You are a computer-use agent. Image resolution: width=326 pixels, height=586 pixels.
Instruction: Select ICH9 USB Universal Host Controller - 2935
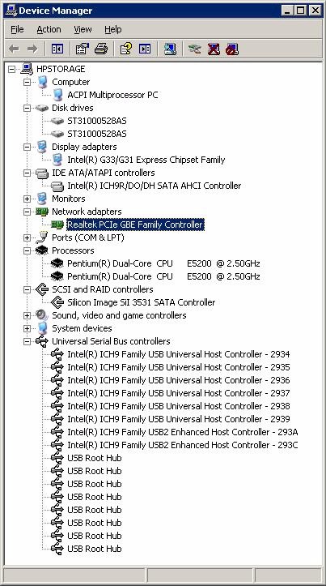pyautogui.click(x=178, y=367)
